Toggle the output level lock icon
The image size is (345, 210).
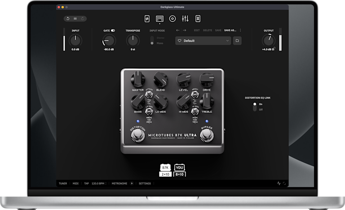coord(273,49)
